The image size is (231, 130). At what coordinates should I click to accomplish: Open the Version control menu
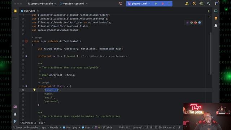74,4
